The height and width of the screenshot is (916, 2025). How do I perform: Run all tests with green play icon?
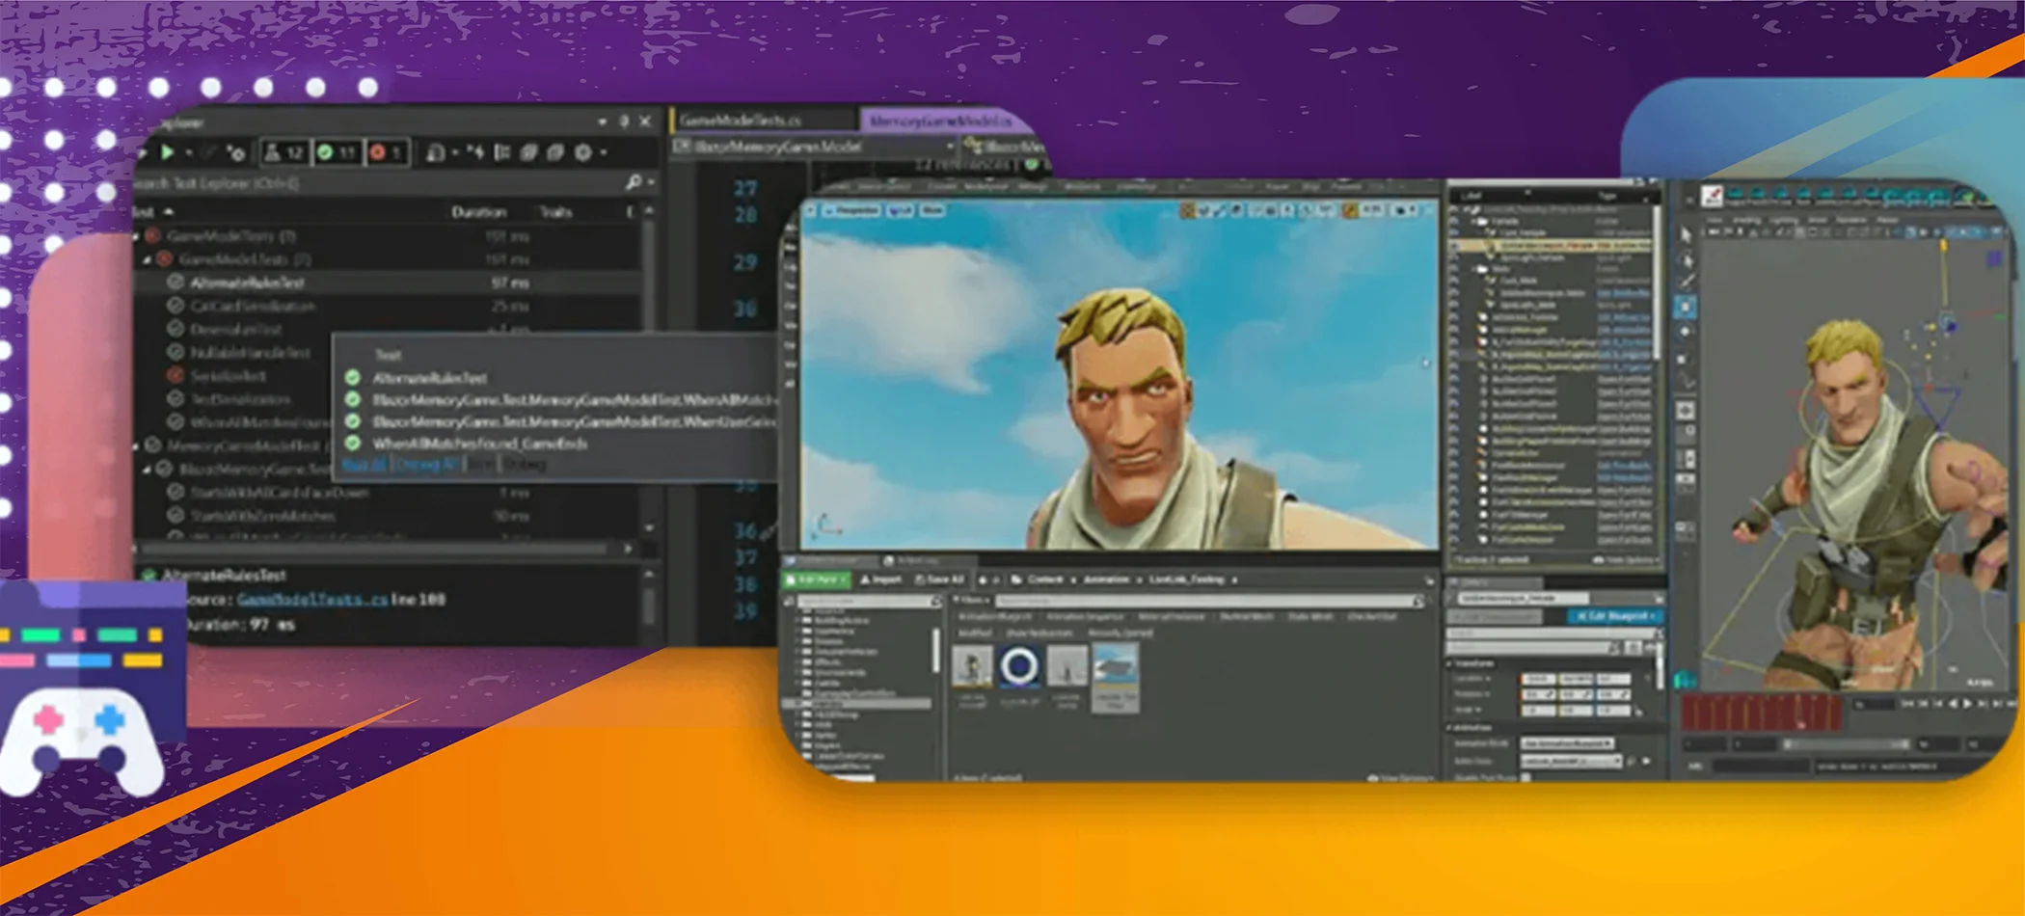click(x=168, y=152)
